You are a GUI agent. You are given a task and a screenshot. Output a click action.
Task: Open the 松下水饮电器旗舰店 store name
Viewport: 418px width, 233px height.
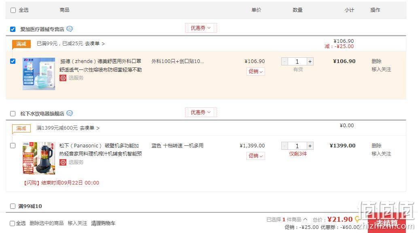[42, 114]
